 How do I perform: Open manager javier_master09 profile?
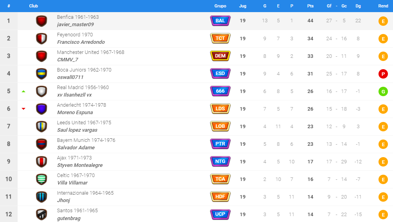pos(76,25)
